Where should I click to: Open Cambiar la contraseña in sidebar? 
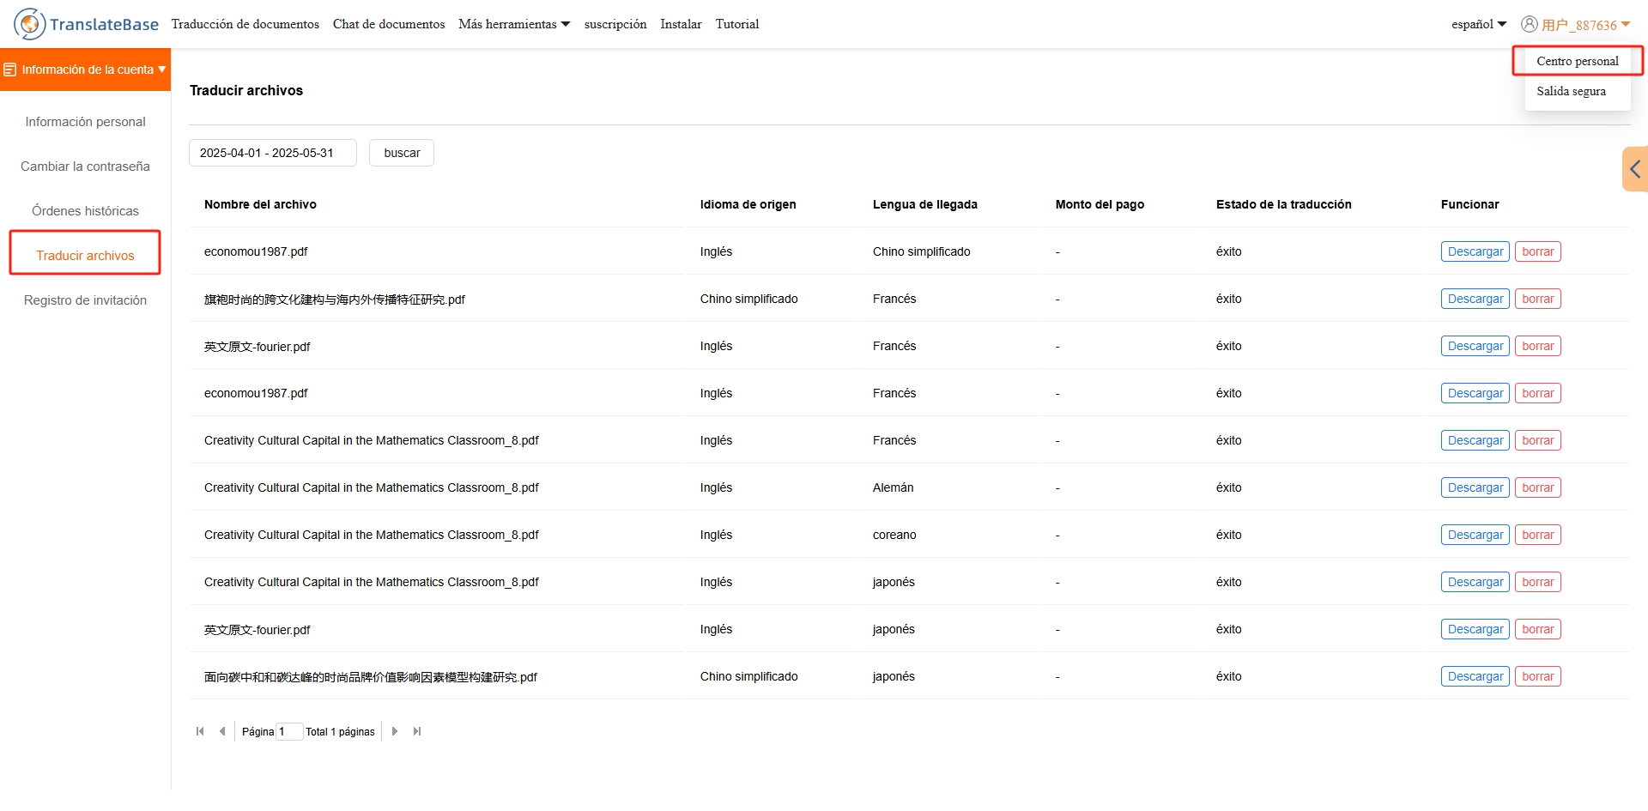[x=85, y=166]
